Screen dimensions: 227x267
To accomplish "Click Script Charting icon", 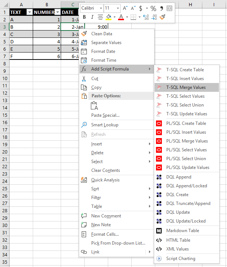I will point(159,259).
